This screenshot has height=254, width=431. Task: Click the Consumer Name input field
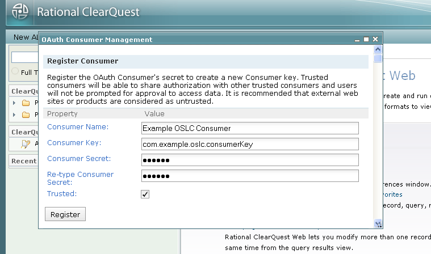[x=250, y=128]
